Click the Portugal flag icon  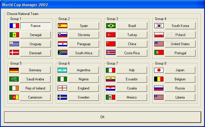pyautogui.click(x=159, y=52)
